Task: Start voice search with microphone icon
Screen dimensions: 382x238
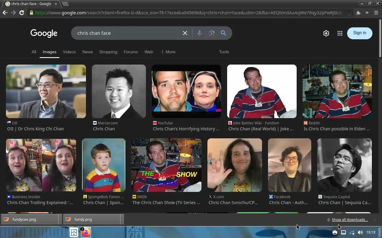Action: click(x=200, y=33)
